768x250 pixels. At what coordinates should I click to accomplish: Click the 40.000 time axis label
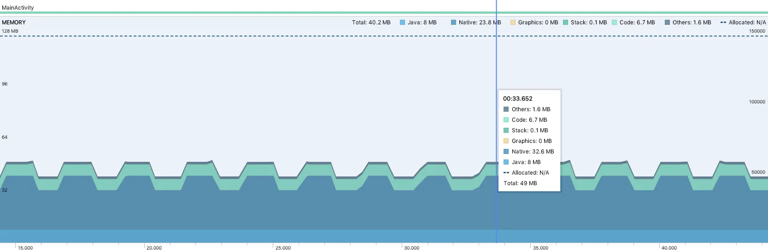tap(669, 248)
